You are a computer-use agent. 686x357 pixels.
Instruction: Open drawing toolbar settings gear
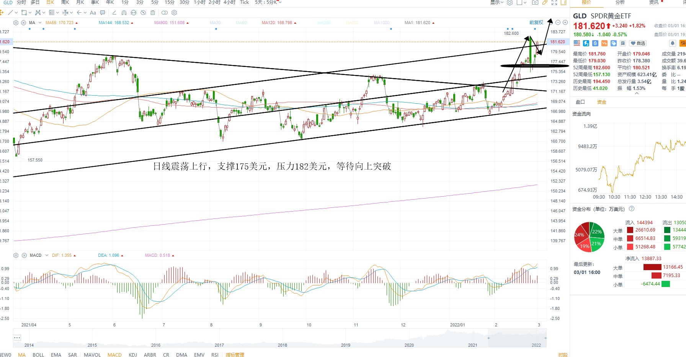coord(174,13)
